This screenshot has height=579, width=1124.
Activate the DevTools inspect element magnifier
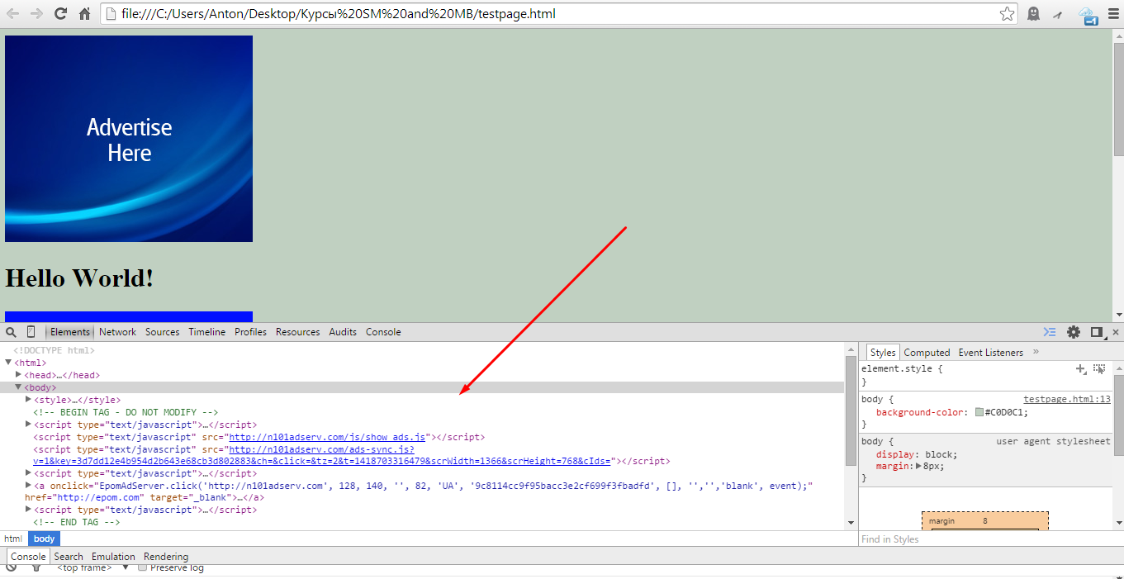[12, 332]
